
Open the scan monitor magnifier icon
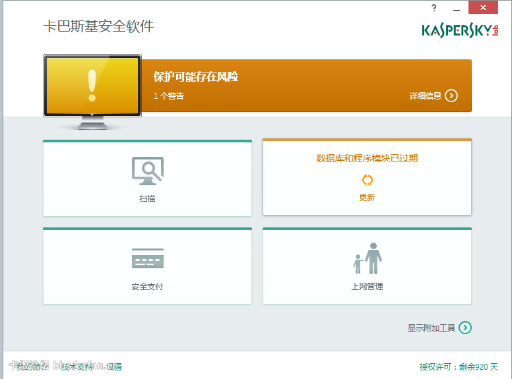tap(148, 171)
